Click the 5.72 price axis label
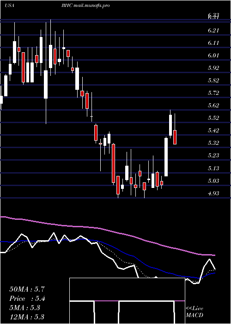Screen dimensions: 231x324 coord(213,93)
